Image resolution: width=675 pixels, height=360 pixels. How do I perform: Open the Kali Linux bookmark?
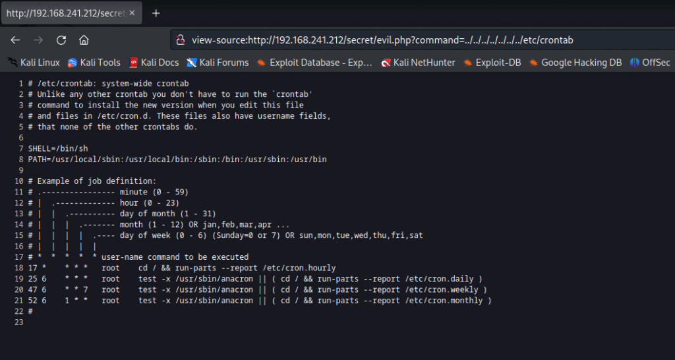34,63
